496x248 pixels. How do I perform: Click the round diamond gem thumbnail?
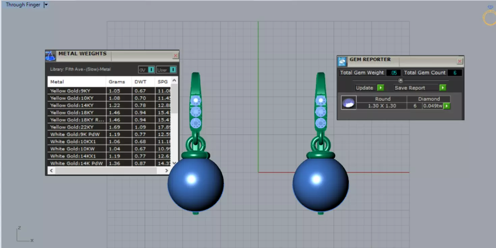coord(349,102)
